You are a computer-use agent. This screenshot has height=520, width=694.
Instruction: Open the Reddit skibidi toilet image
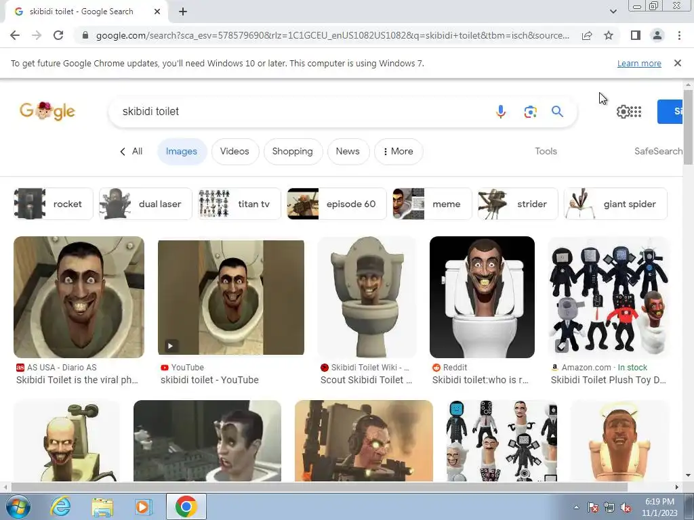[x=482, y=297]
